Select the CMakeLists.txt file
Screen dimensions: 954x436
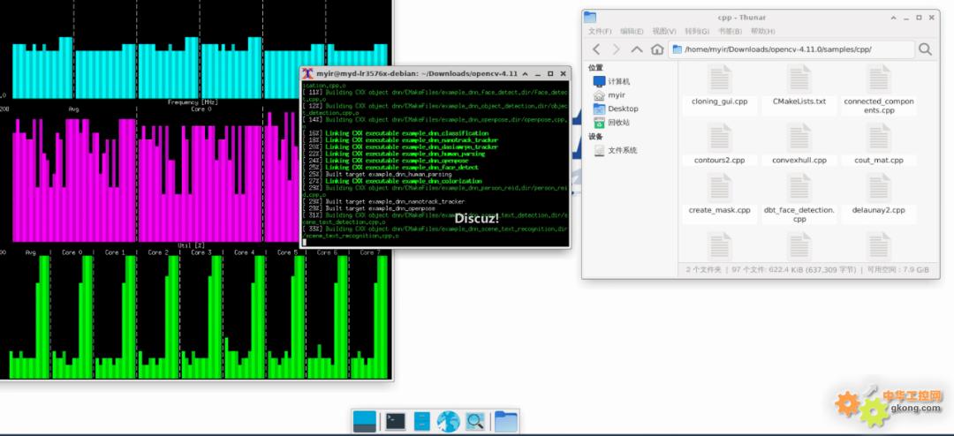pyautogui.click(x=799, y=86)
